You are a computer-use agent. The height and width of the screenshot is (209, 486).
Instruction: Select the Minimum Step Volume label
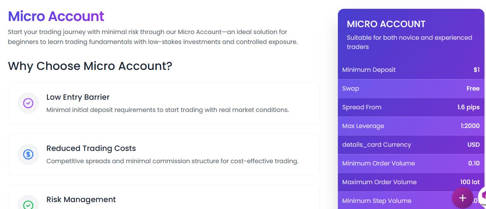tap(376, 201)
